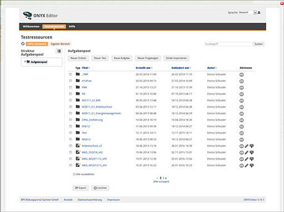Select Aufgabenpool in the structure tree
The height and width of the screenshot is (212, 284).
coord(39,62)
